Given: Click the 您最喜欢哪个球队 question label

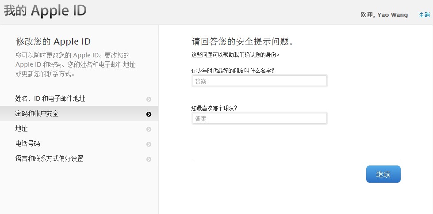Looking at the screenshot, I should pyautogui.click(x=214, y=108).
